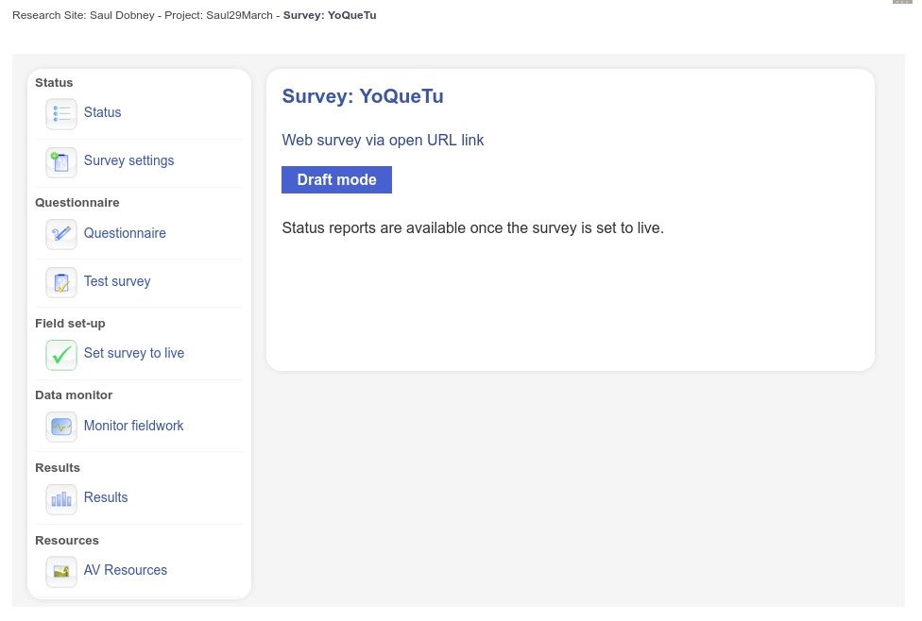The width and height of the screenshot is (922, 621).
Task: Click 'Web survey via open URL link' text
Action: tap(383, 141)
